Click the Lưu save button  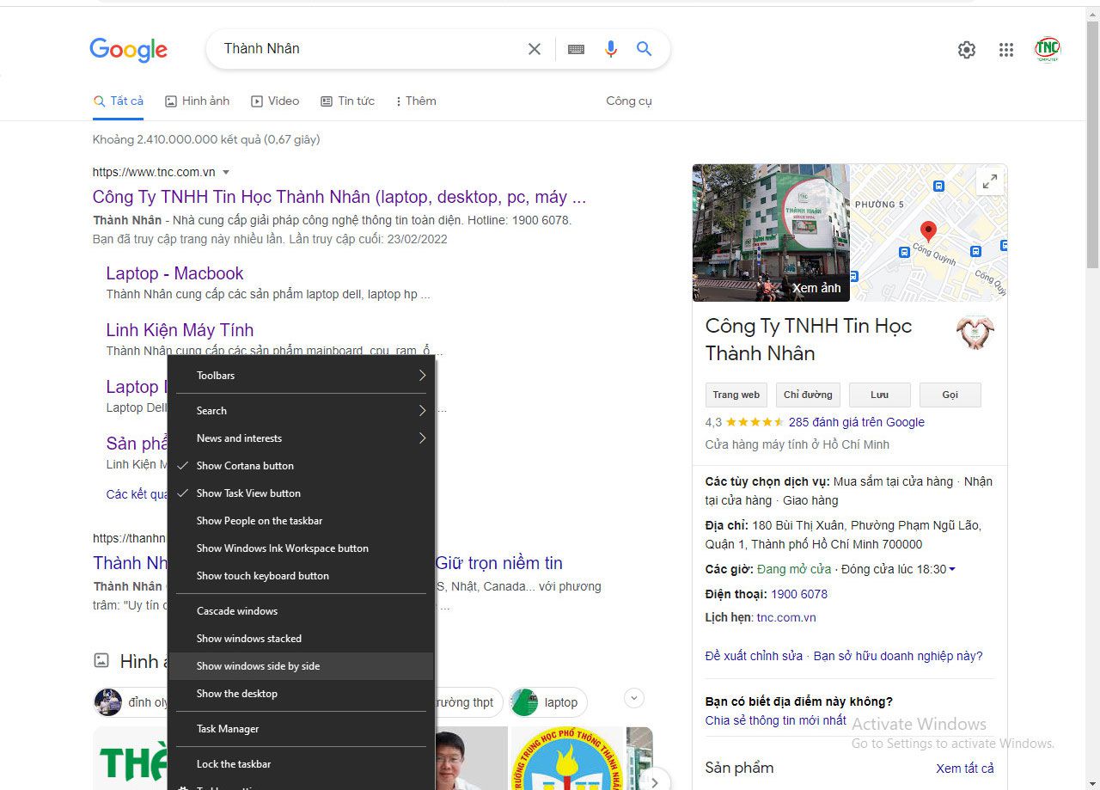pos(879,395)
